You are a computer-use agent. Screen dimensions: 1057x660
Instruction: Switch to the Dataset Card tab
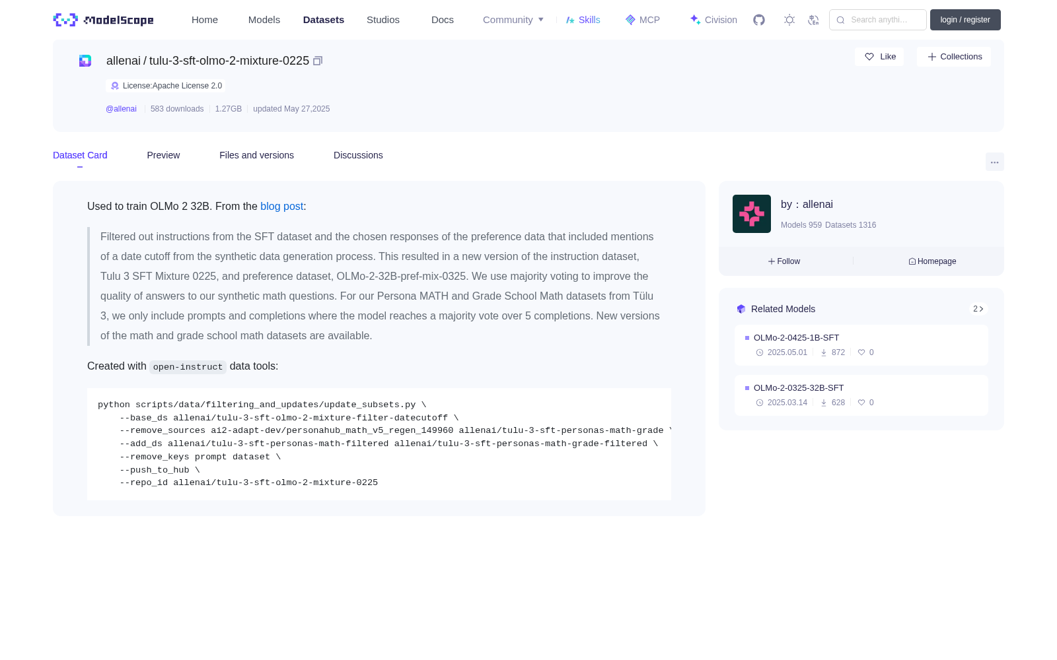[x=80, y=155]
